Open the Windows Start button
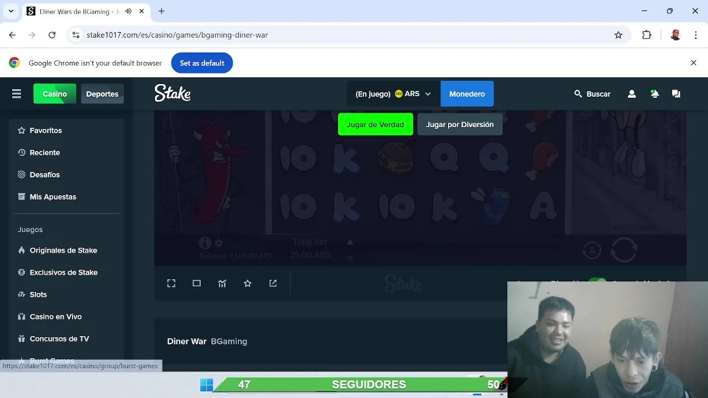The height and width of the screenshot is (398, 708). pyautogui.click(x=206, y=385)
